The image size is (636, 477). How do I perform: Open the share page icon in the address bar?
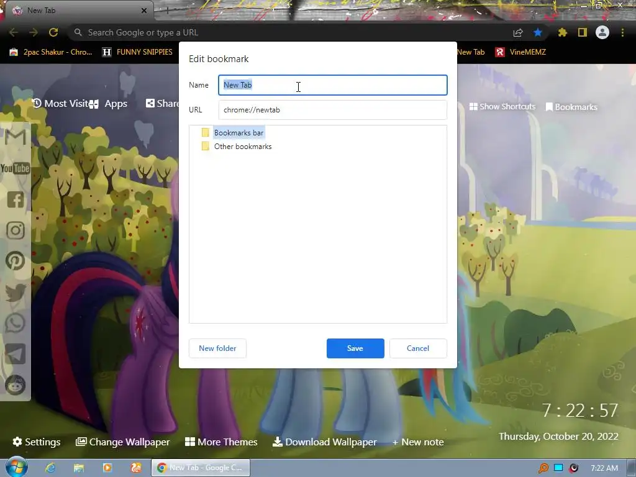[x=518, y=32]
